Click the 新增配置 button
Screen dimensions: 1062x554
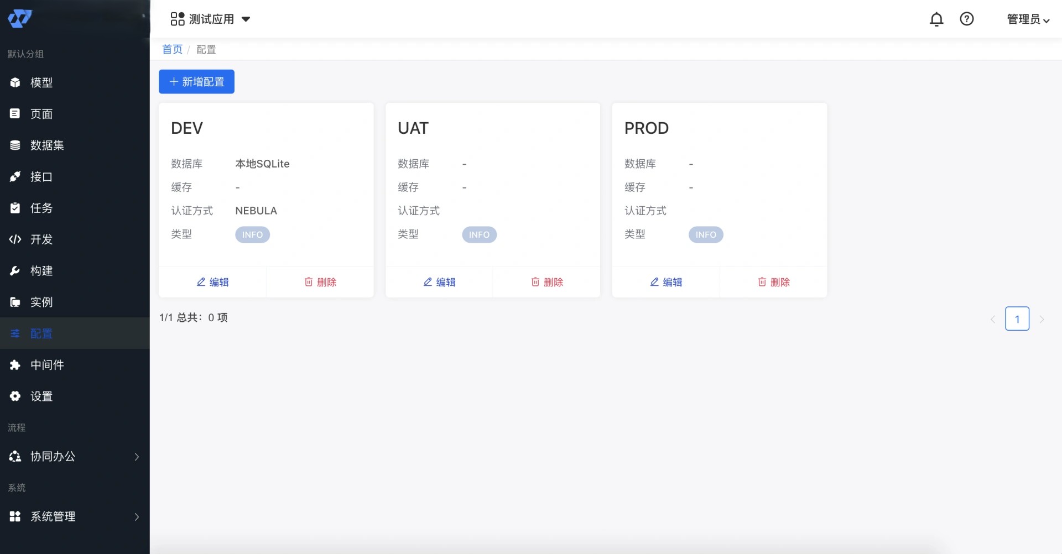pyautogui.click(x=196, y=82)
